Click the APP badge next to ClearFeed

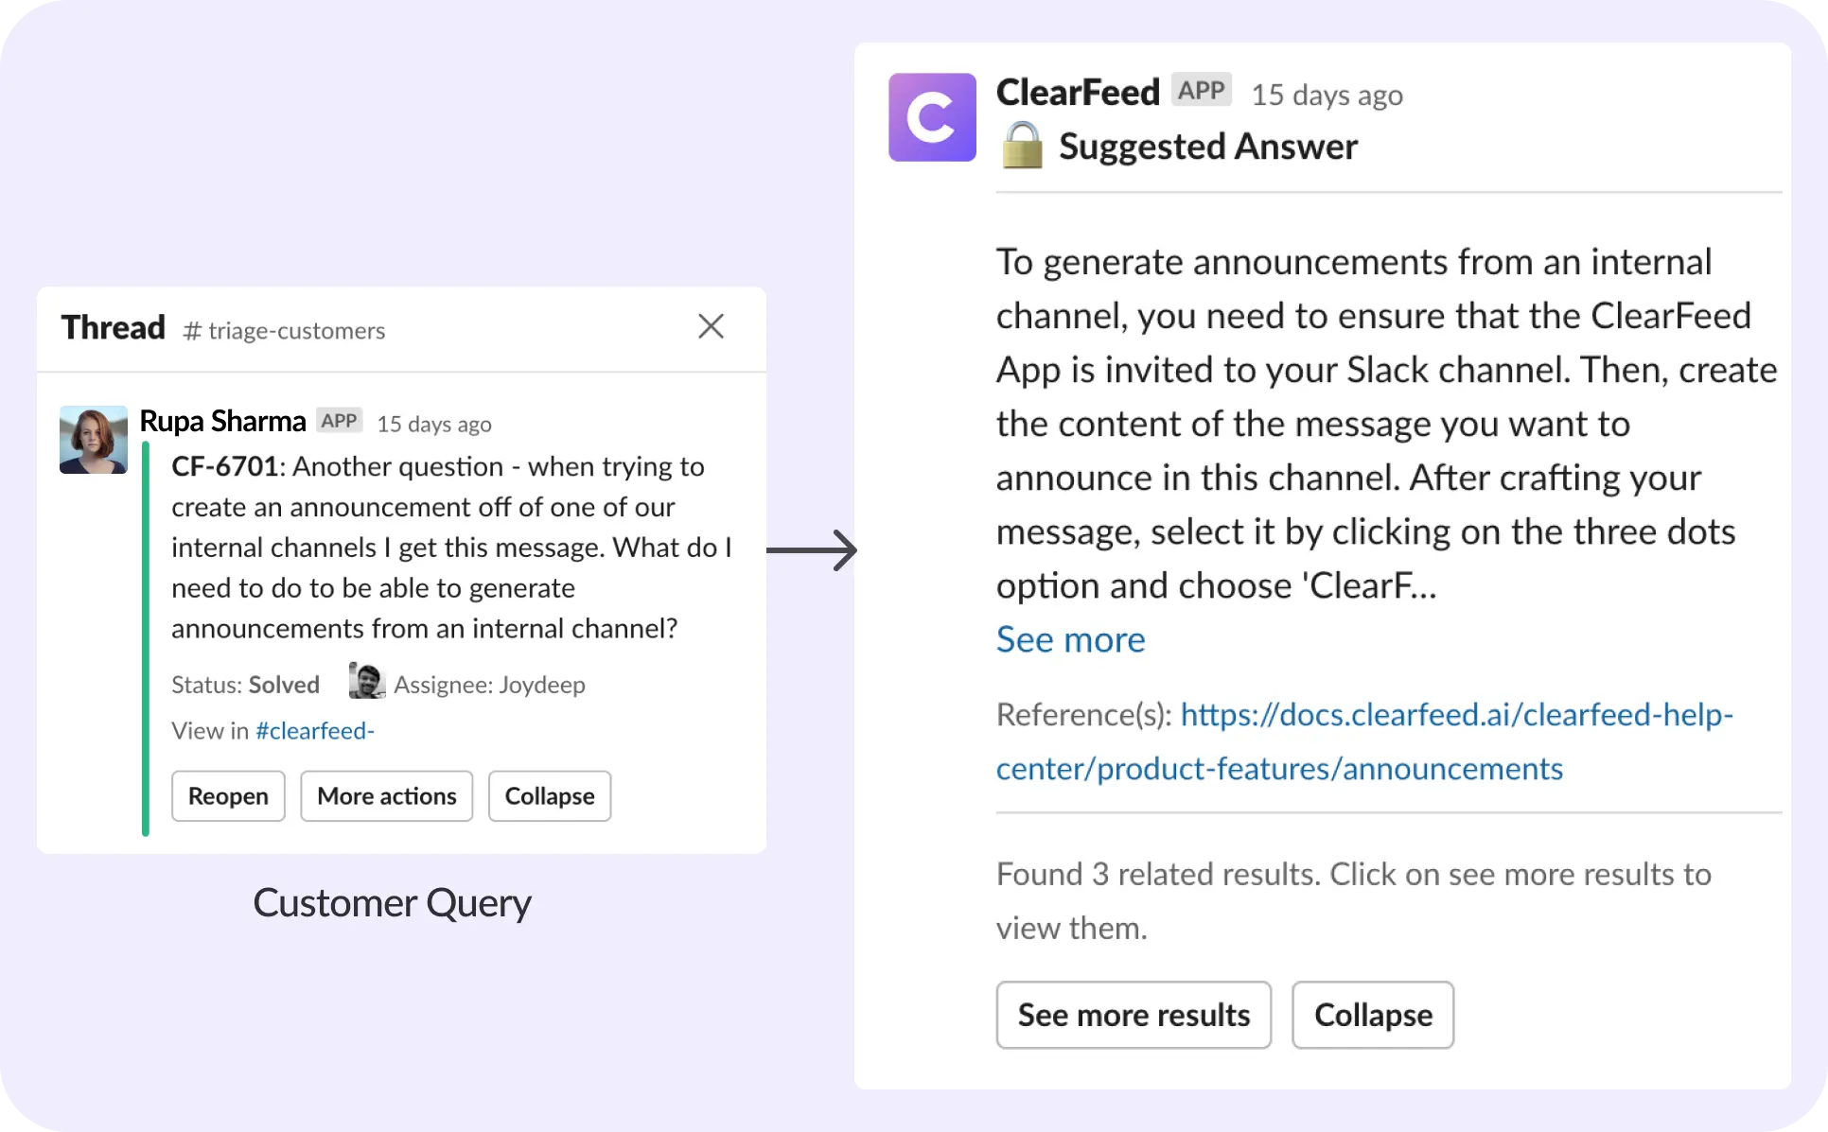tap(1201, 89)
